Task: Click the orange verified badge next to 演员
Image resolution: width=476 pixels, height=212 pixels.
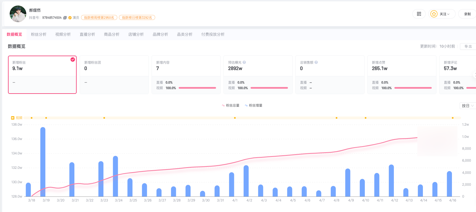Action: coord(70,18)
